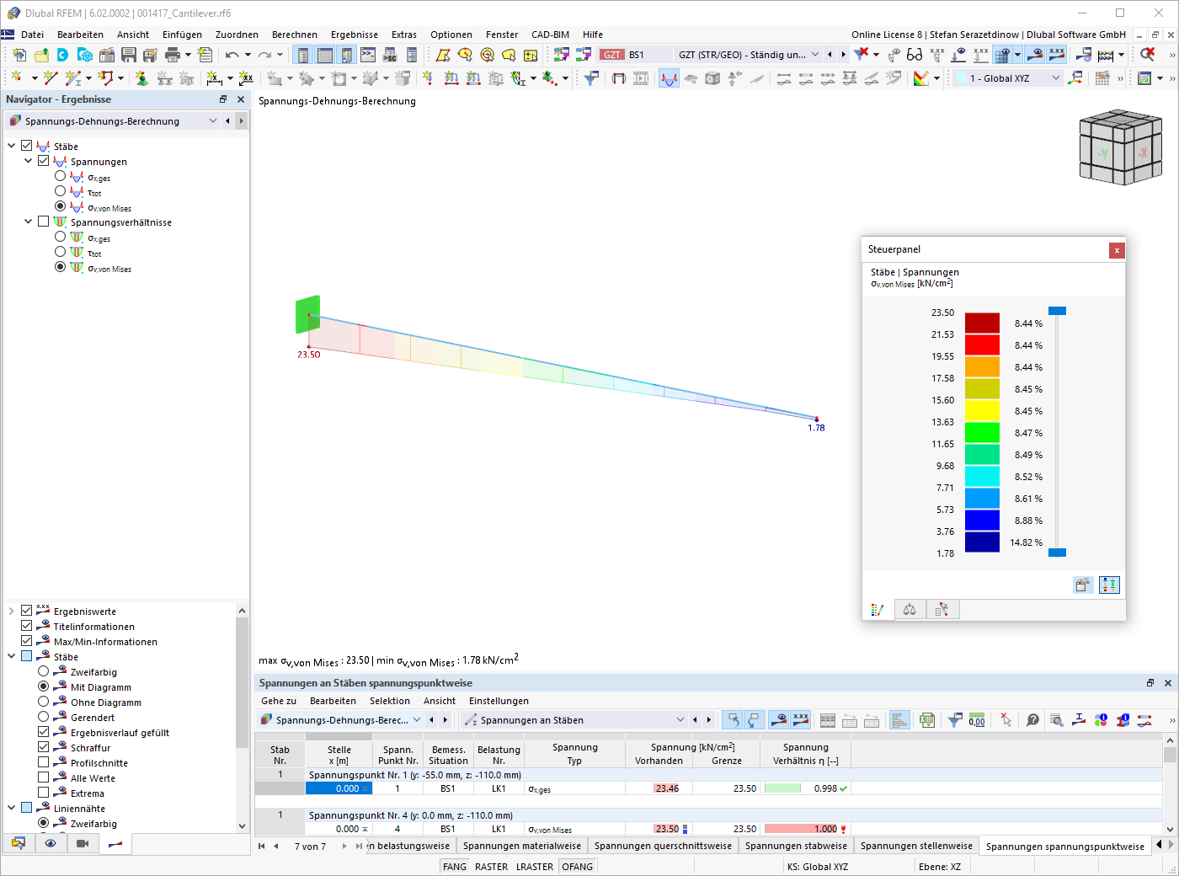This screenshot has height=876, width=1179.
Task: Click the dark red 23.50 color swatch
Action: [x=982, y=323]
